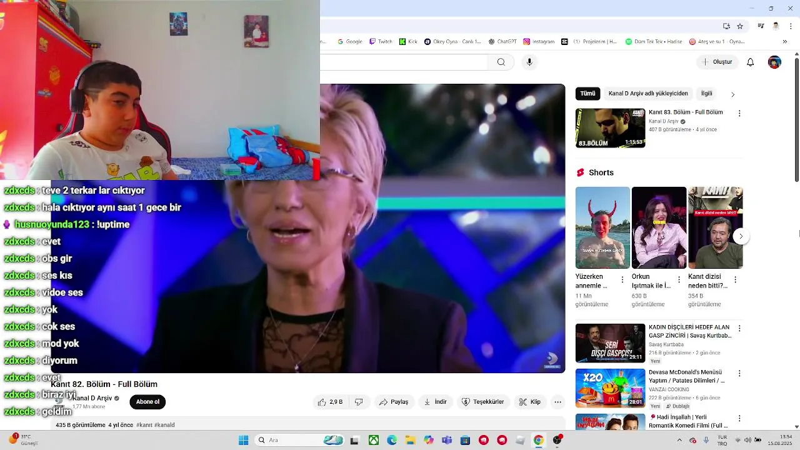Image resolution: width=800 pixels, height=450 pixels.
Task: Open the Düm Tek Tek Hadise bookmark
Action: [x=654, y=42]
